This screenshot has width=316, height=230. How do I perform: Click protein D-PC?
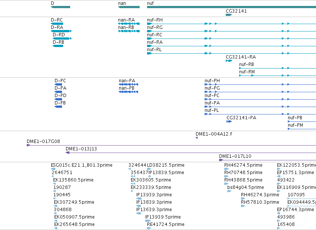coord(58,84)
